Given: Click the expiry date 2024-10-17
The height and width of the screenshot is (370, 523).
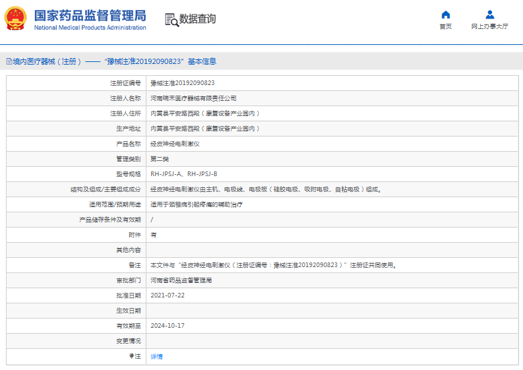Looking at the screenshot, I should (167, 326).
